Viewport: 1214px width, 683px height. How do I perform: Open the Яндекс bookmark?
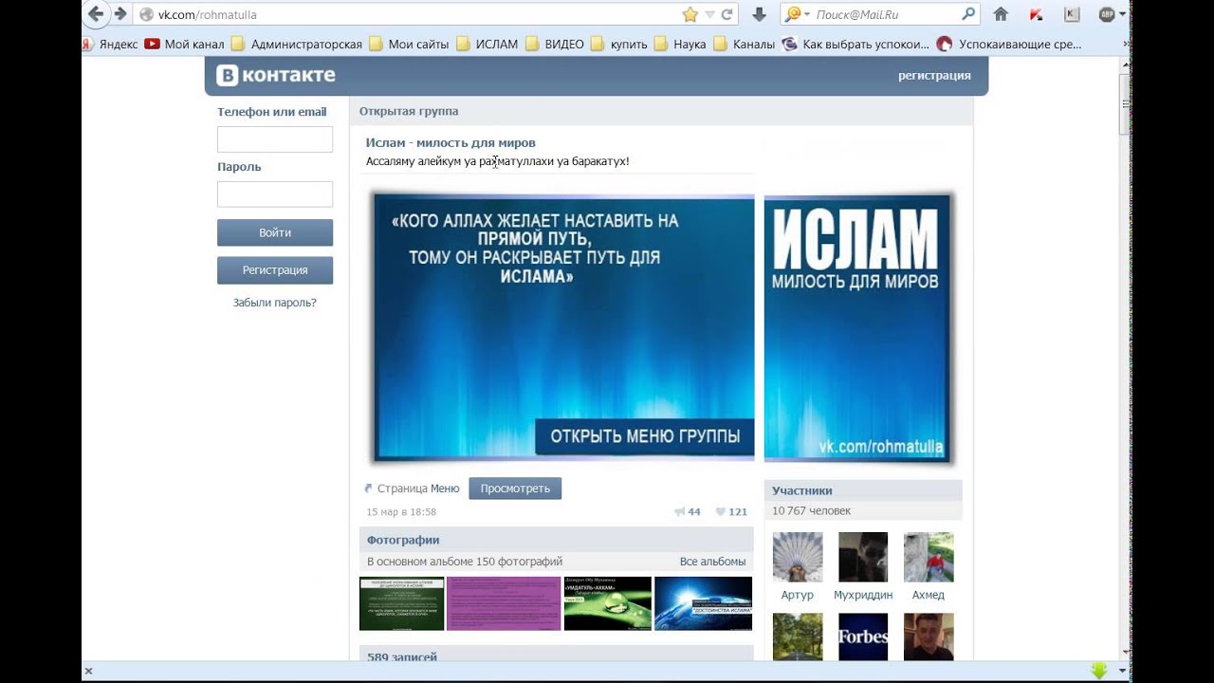pos(110,44)
